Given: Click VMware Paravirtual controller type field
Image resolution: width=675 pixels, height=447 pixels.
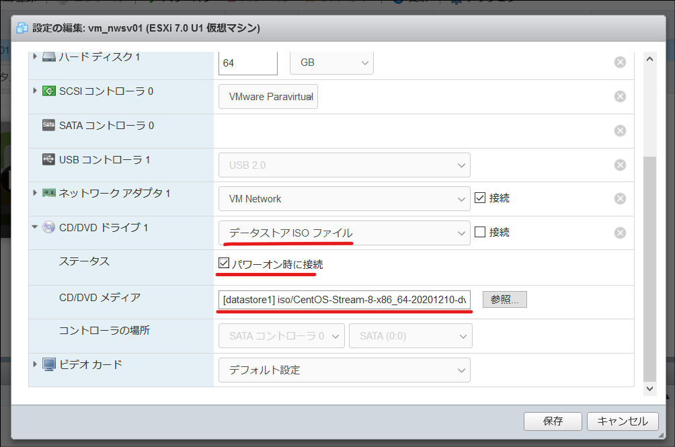Looking at the screenshot, I should (x=268, y=96).
